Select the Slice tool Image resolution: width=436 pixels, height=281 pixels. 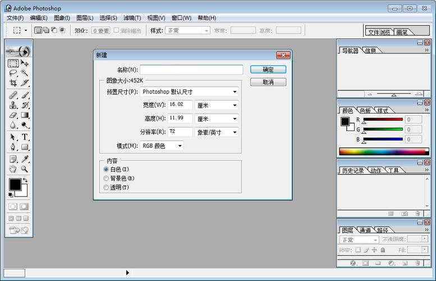[x=25, y=83]
